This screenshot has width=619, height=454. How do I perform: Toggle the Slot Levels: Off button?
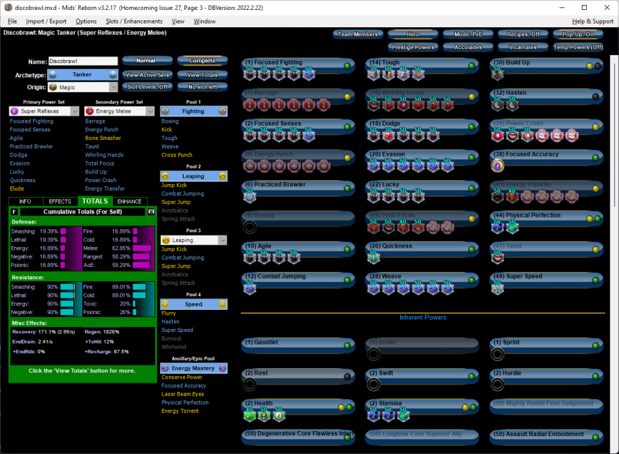[x=147, y=87]
